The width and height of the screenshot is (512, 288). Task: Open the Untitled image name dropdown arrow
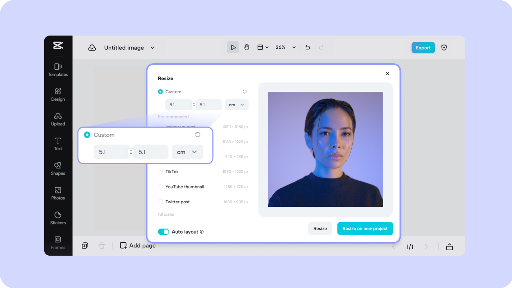pyautogui.click(x=153, y=48)
